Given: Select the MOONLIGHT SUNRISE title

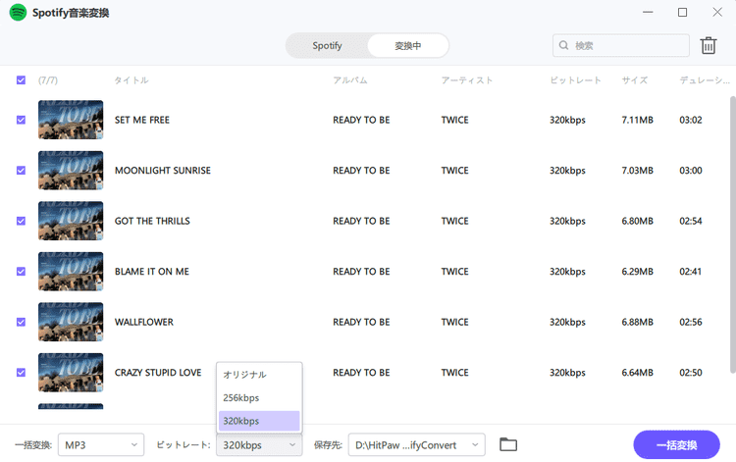Looking at the screenshot, I should [x=163, y=171].
